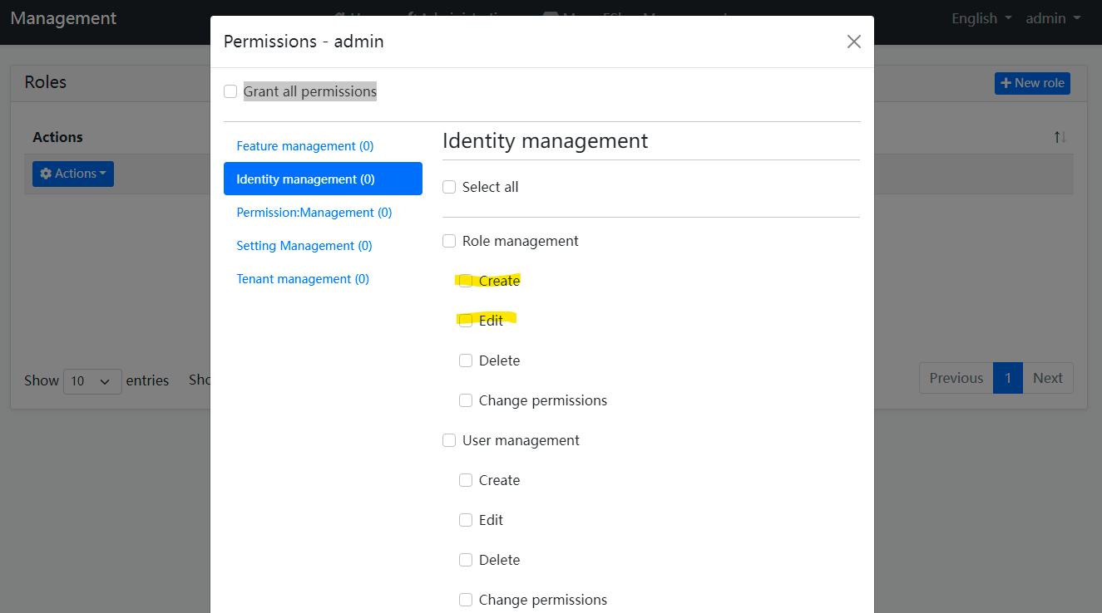Open EShop Management from the navbar icon
Viewport: 1102px width, 613px height.
click(551, 17)
